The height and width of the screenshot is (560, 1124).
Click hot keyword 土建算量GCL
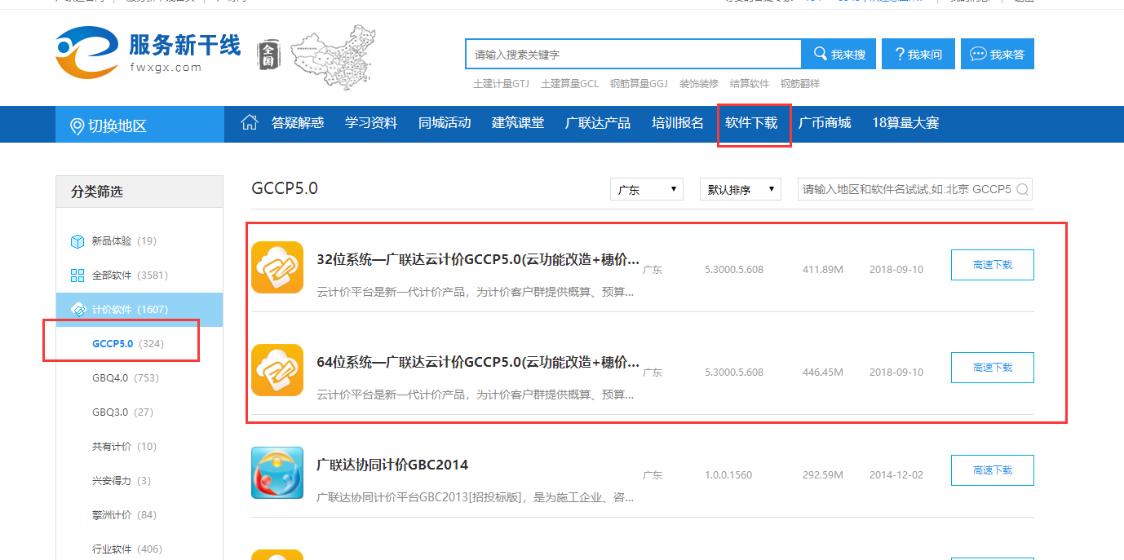pos(569,83)
